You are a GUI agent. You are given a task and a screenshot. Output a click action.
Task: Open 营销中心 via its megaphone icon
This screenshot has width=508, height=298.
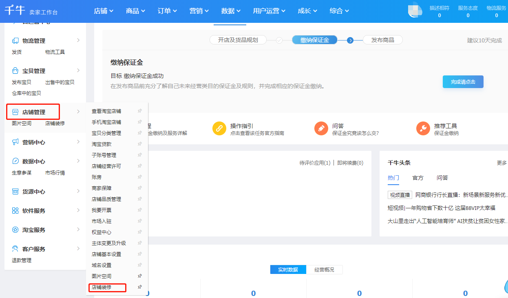[14, 142]
